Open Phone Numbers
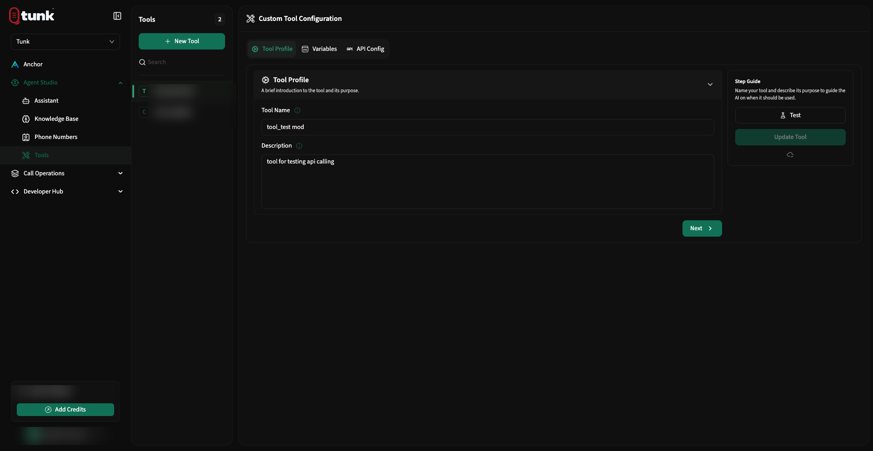Image resolution: width=873 pixels, height=451 pixels. [65, 137]
